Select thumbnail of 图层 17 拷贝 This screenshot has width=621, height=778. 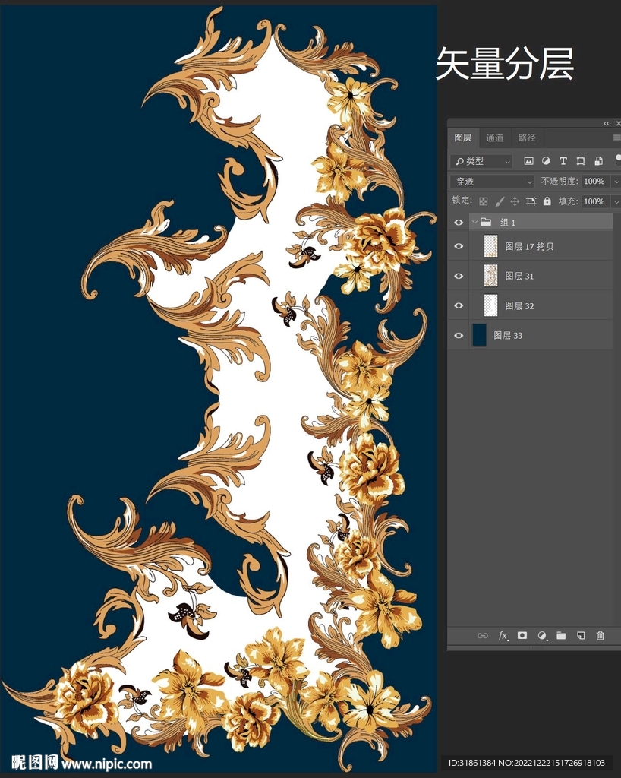(x=490, y=246)
